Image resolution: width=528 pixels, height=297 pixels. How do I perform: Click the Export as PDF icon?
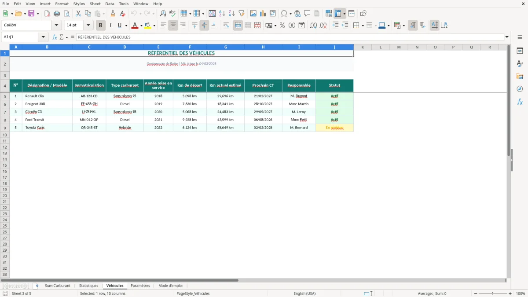click(x=47, y=13)
